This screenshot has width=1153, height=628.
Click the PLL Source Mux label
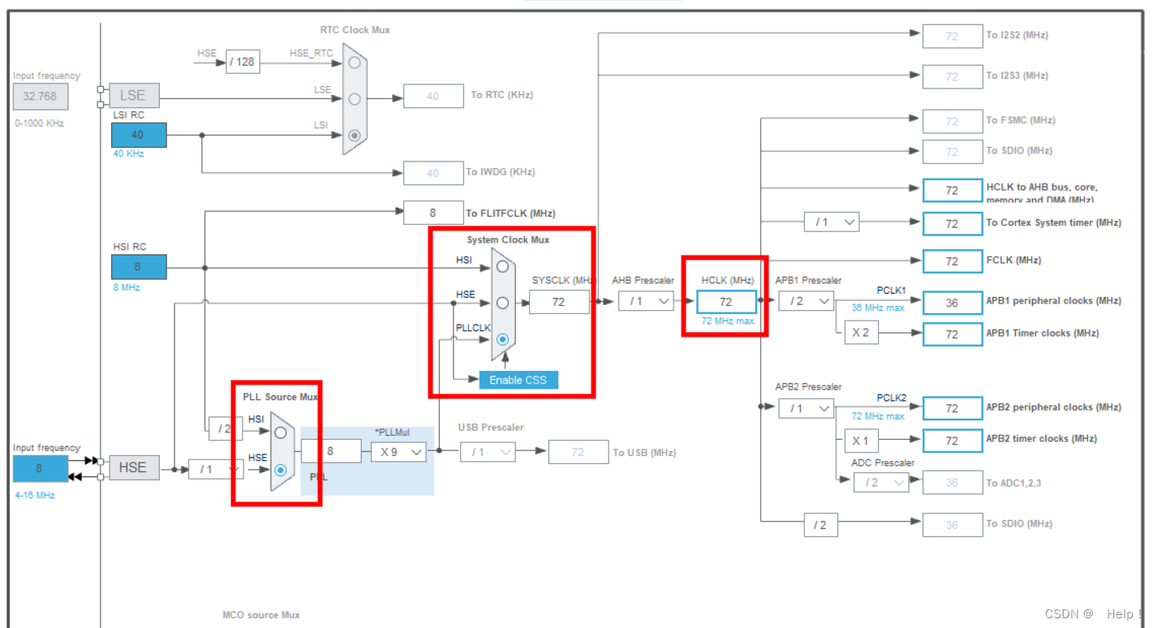tap(281, 397)
